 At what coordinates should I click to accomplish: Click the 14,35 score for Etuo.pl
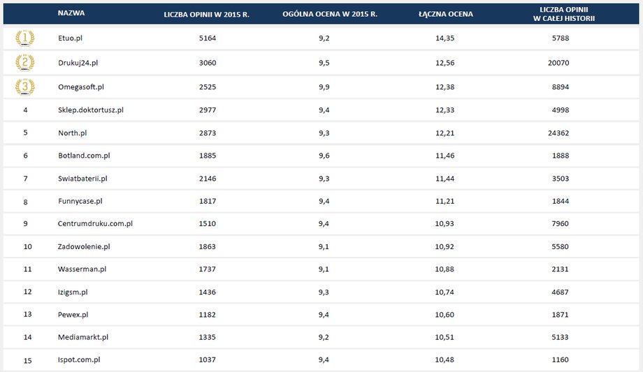[445, 38]
